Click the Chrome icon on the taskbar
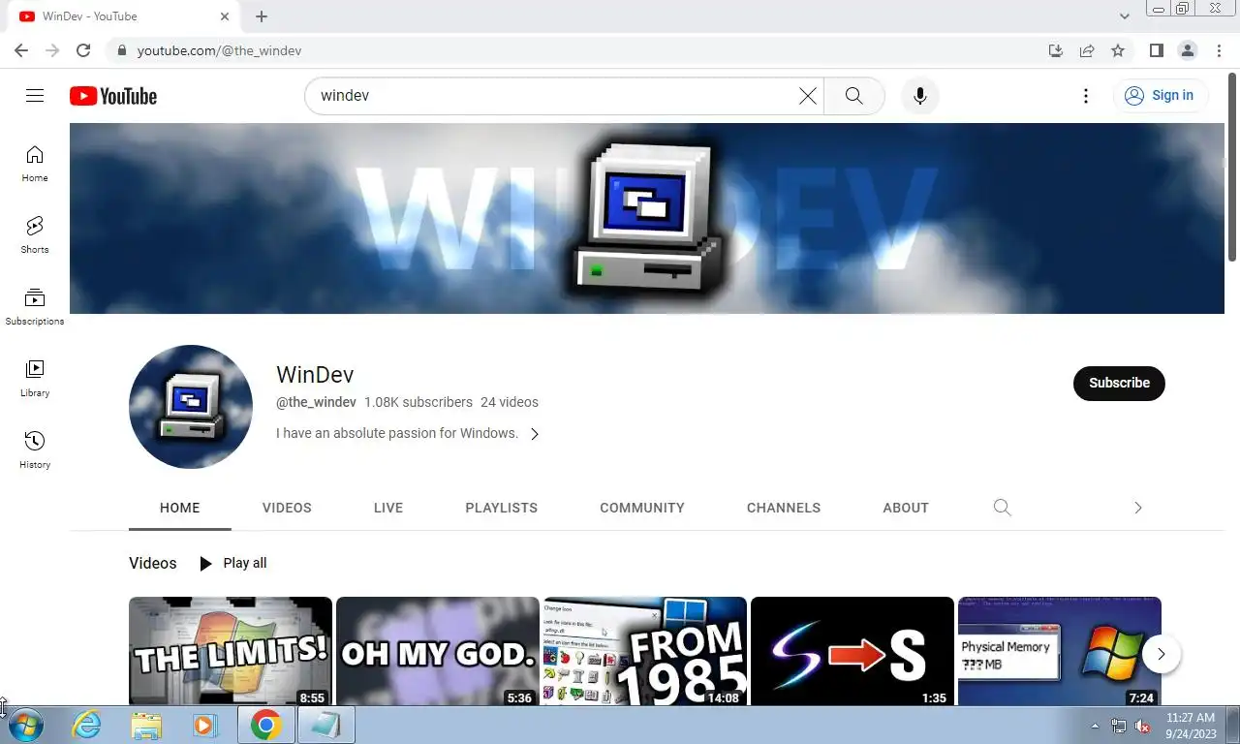 (x=265, y=725)
